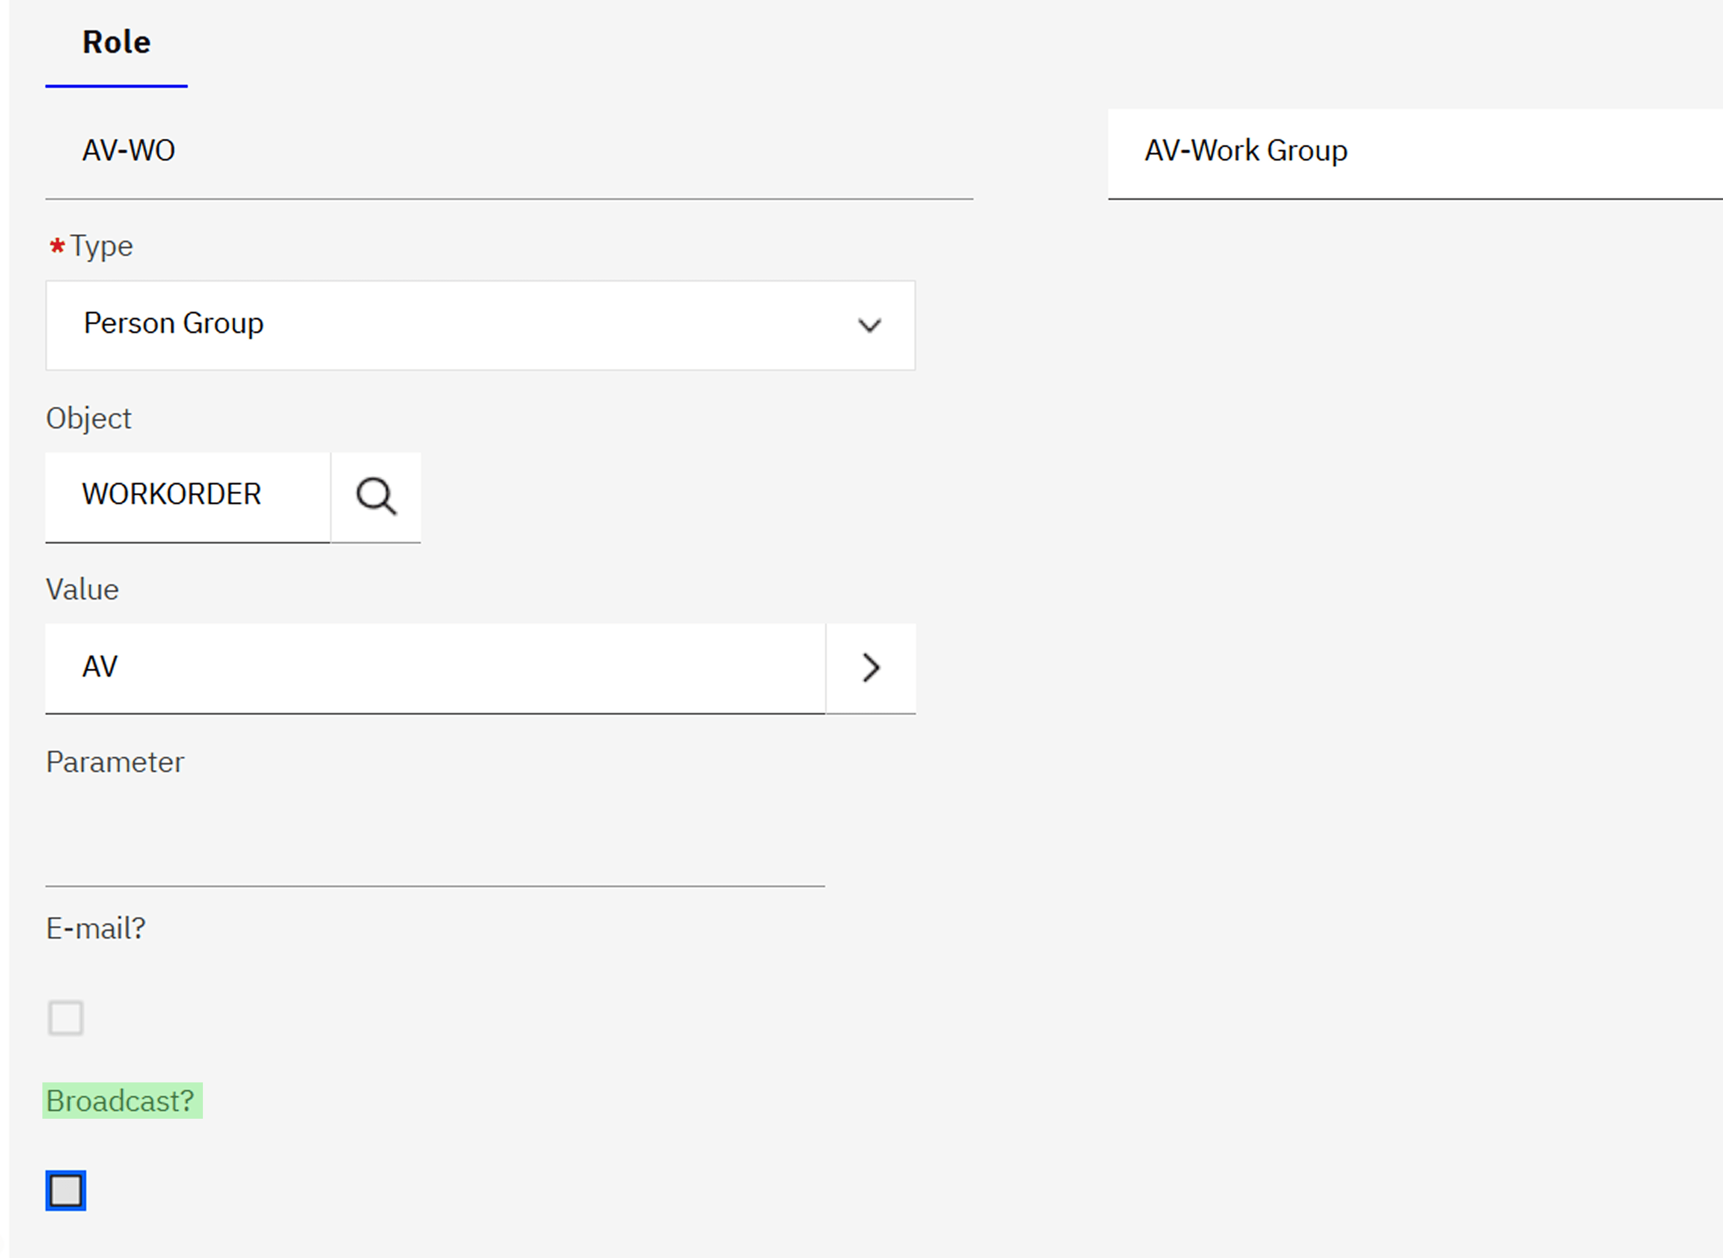Click the Object field label
1723x1258 pixels.
pyautogui.click(x=88, y=418)
